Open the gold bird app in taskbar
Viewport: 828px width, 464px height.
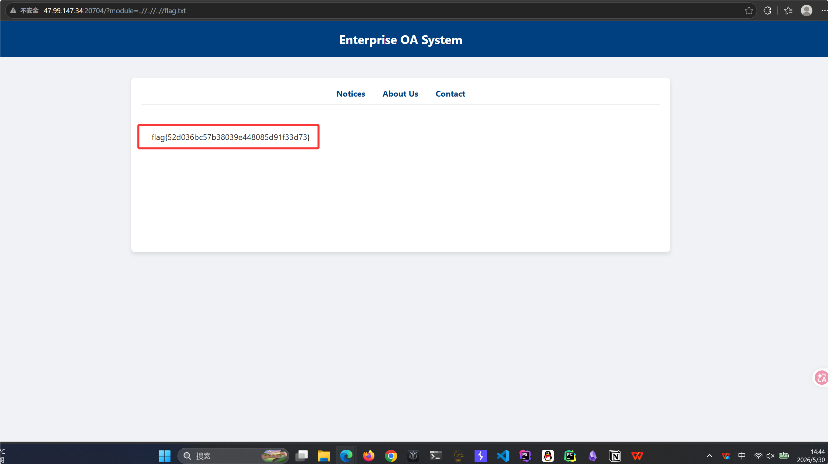(458, 456)
